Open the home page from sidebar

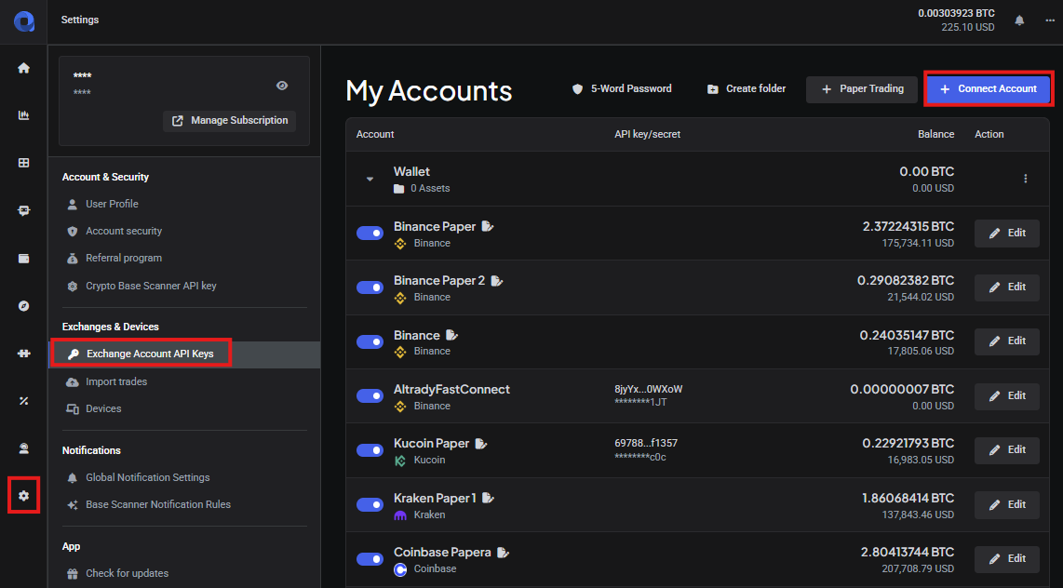(23, 68)
